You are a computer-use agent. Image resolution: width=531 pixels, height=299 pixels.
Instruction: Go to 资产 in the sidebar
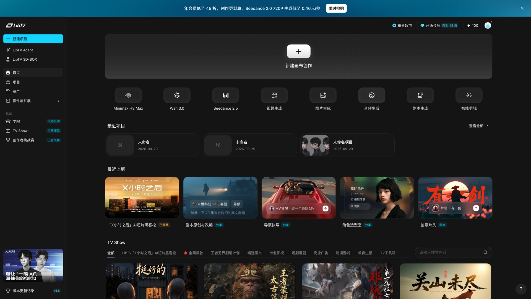coord(33,91)
